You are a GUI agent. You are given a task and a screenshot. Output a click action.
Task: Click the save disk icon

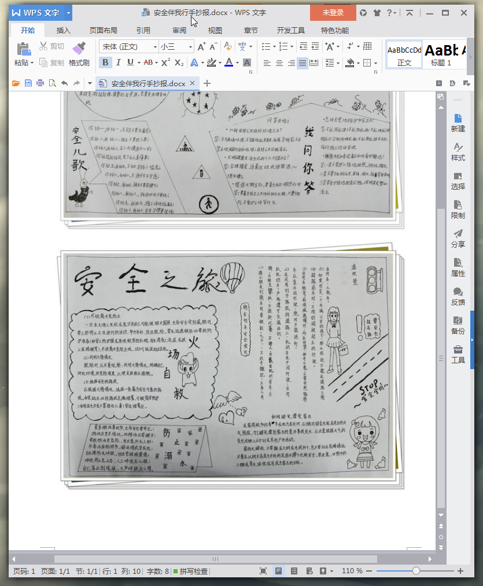point(28,83)
